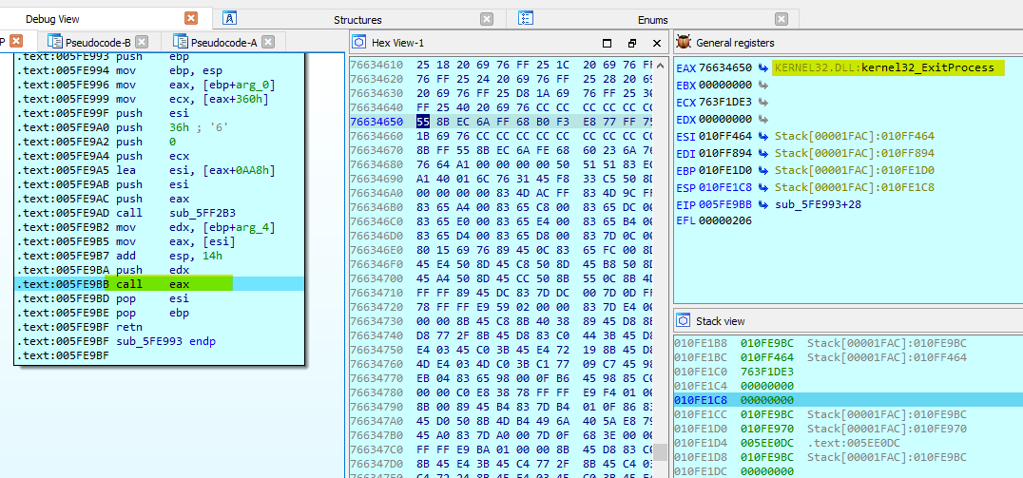Image resolution: width=1023 pixels, height=478 pixels.
Task: Click the Structures tab icon
Action: (x=230, y=18)
